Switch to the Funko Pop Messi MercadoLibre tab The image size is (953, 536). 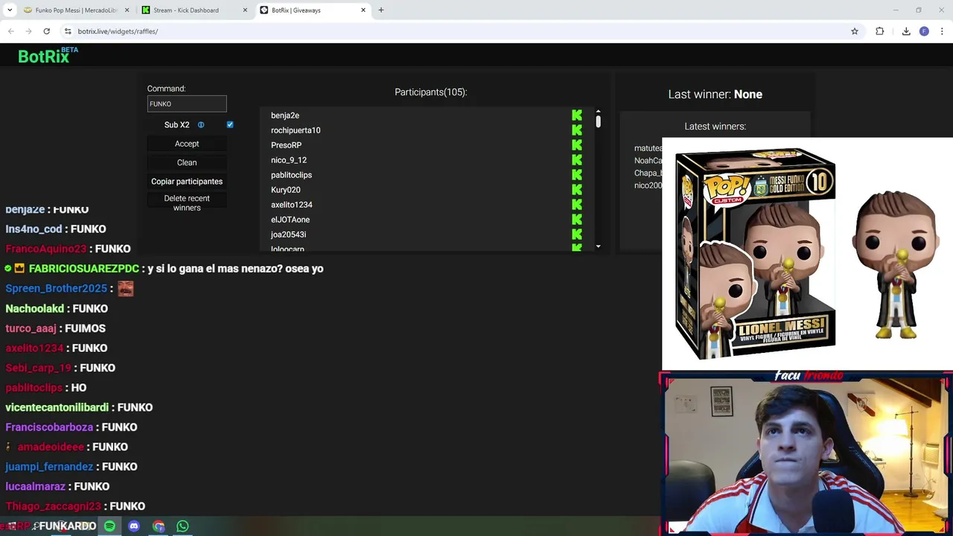click(76, 10)
